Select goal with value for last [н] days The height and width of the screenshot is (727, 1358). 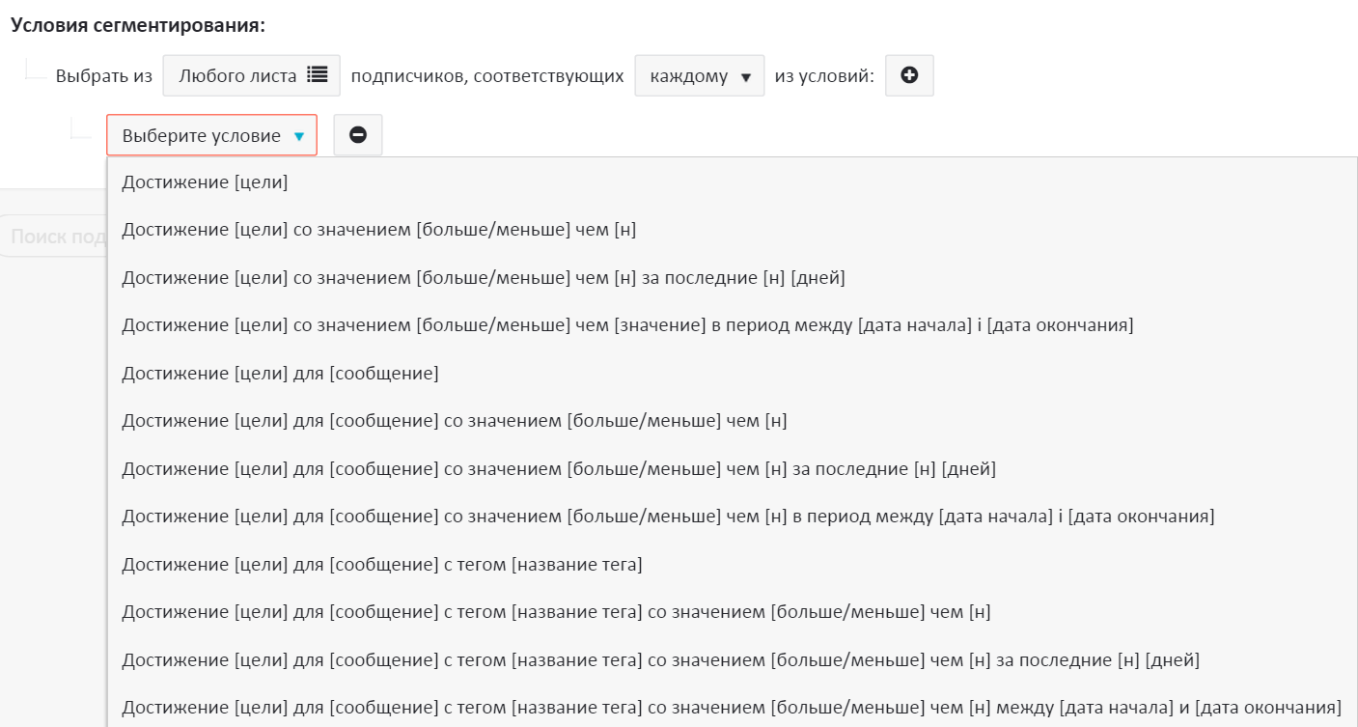483,277
